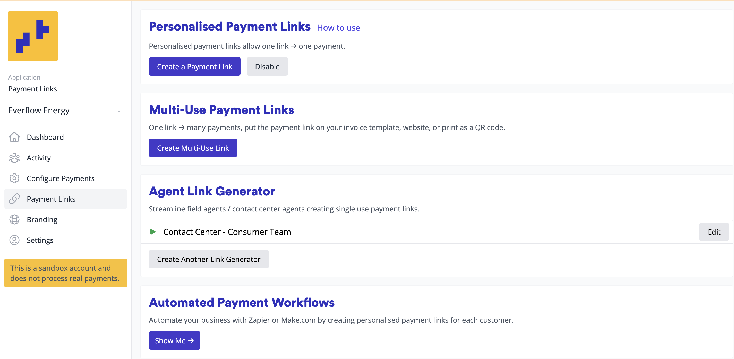Click Create a Payment Link button
Image resolution: width=734 pixels, height=359 pixels.
194,67
